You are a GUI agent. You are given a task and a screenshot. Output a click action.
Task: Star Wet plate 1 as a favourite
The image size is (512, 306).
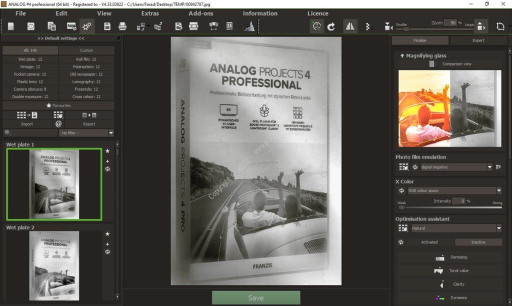coord(107,151)
